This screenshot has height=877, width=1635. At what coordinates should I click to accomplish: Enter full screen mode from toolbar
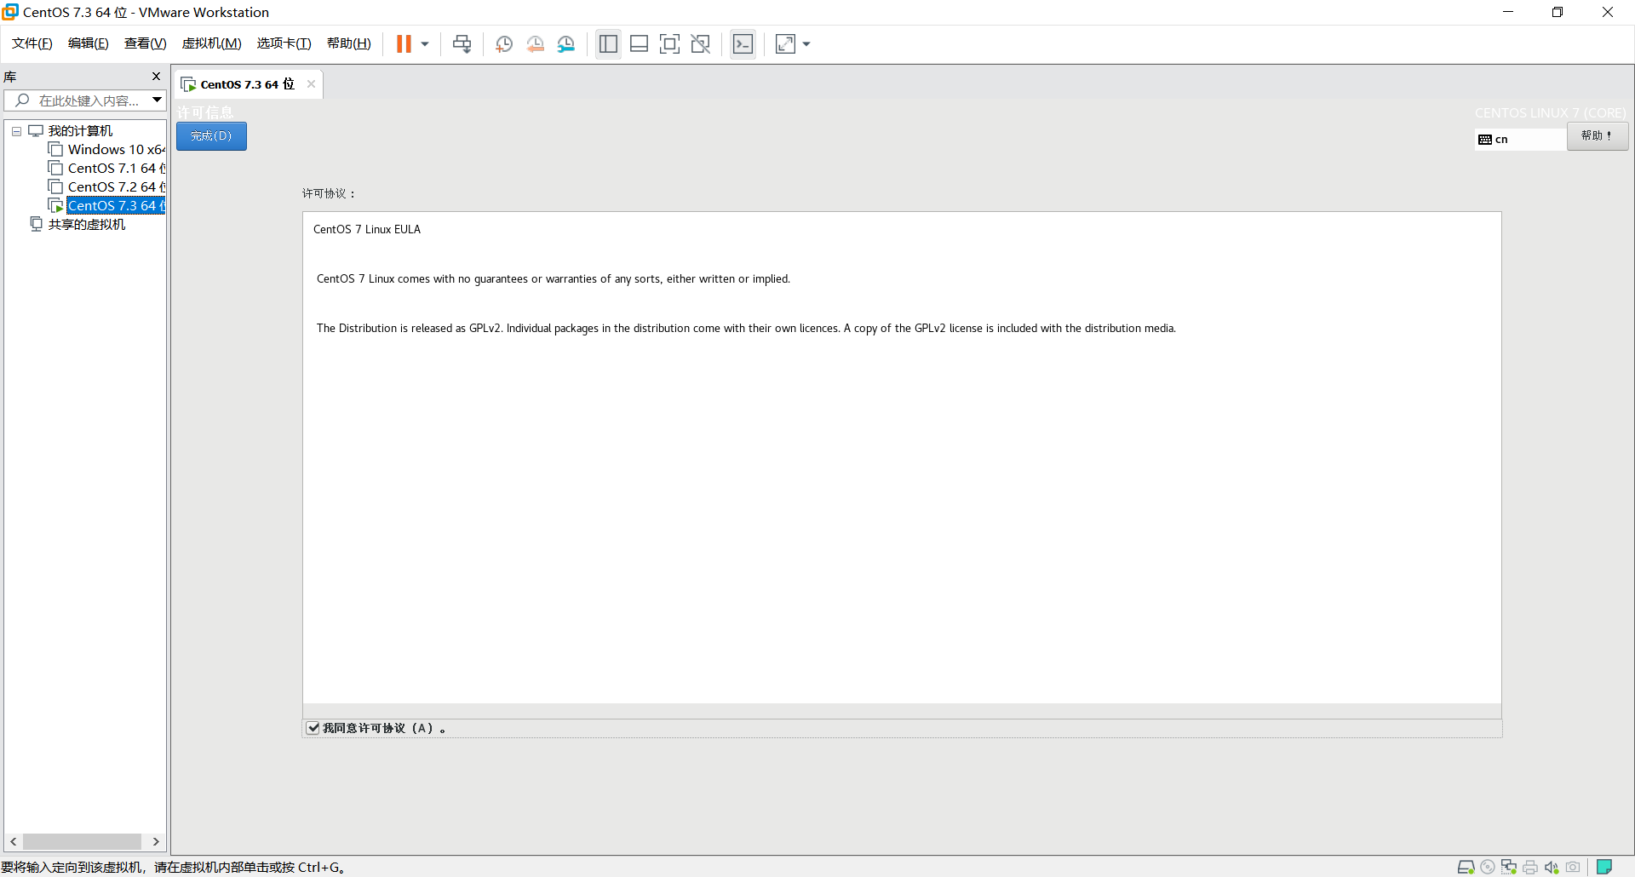[670, 44]
